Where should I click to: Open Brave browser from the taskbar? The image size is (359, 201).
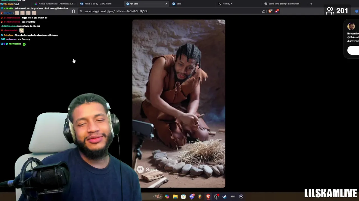coord(208,197)
